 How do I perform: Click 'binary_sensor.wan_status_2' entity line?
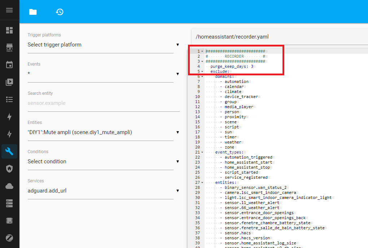coord(256,187)
